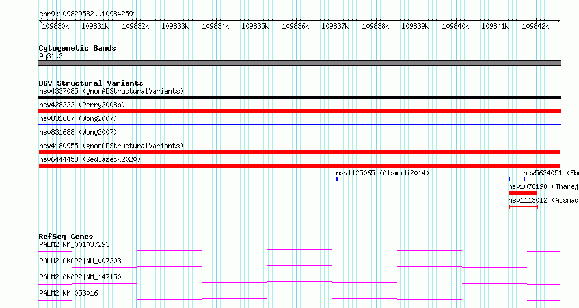Click the thin brown nsv831688 line
Image resolution: width=579 pixels, height=308 pixels.
[299, 138]
